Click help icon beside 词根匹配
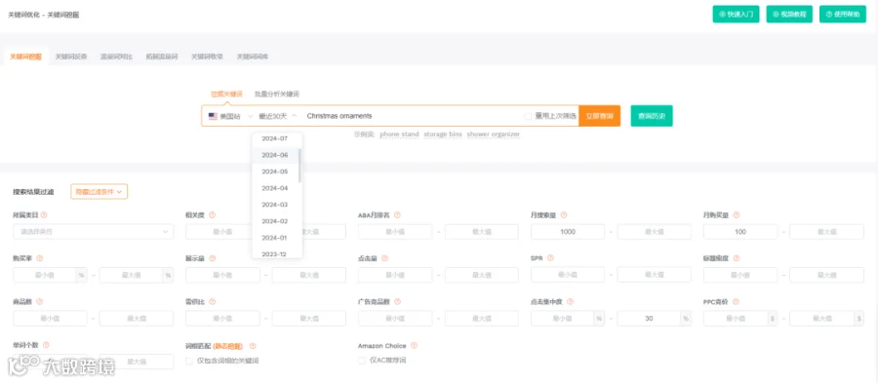 point(253,346)
